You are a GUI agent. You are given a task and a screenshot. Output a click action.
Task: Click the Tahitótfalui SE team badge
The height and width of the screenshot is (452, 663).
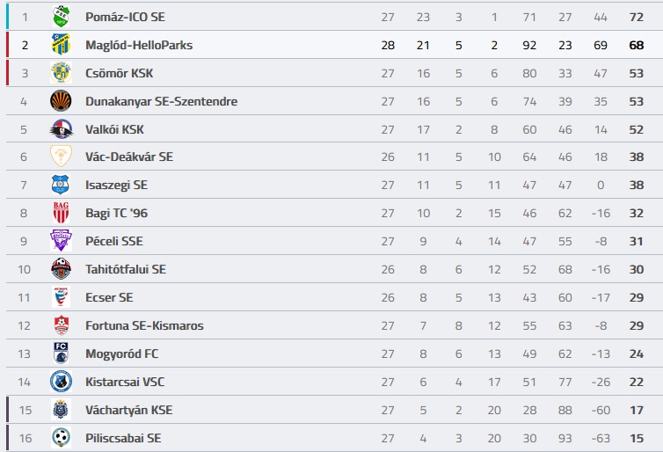(61, 269)
